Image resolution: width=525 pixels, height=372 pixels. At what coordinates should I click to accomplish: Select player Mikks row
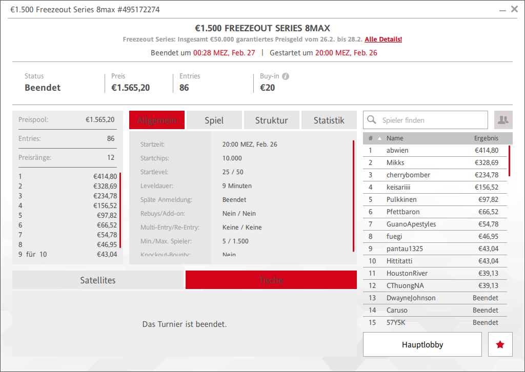[435, 162]
